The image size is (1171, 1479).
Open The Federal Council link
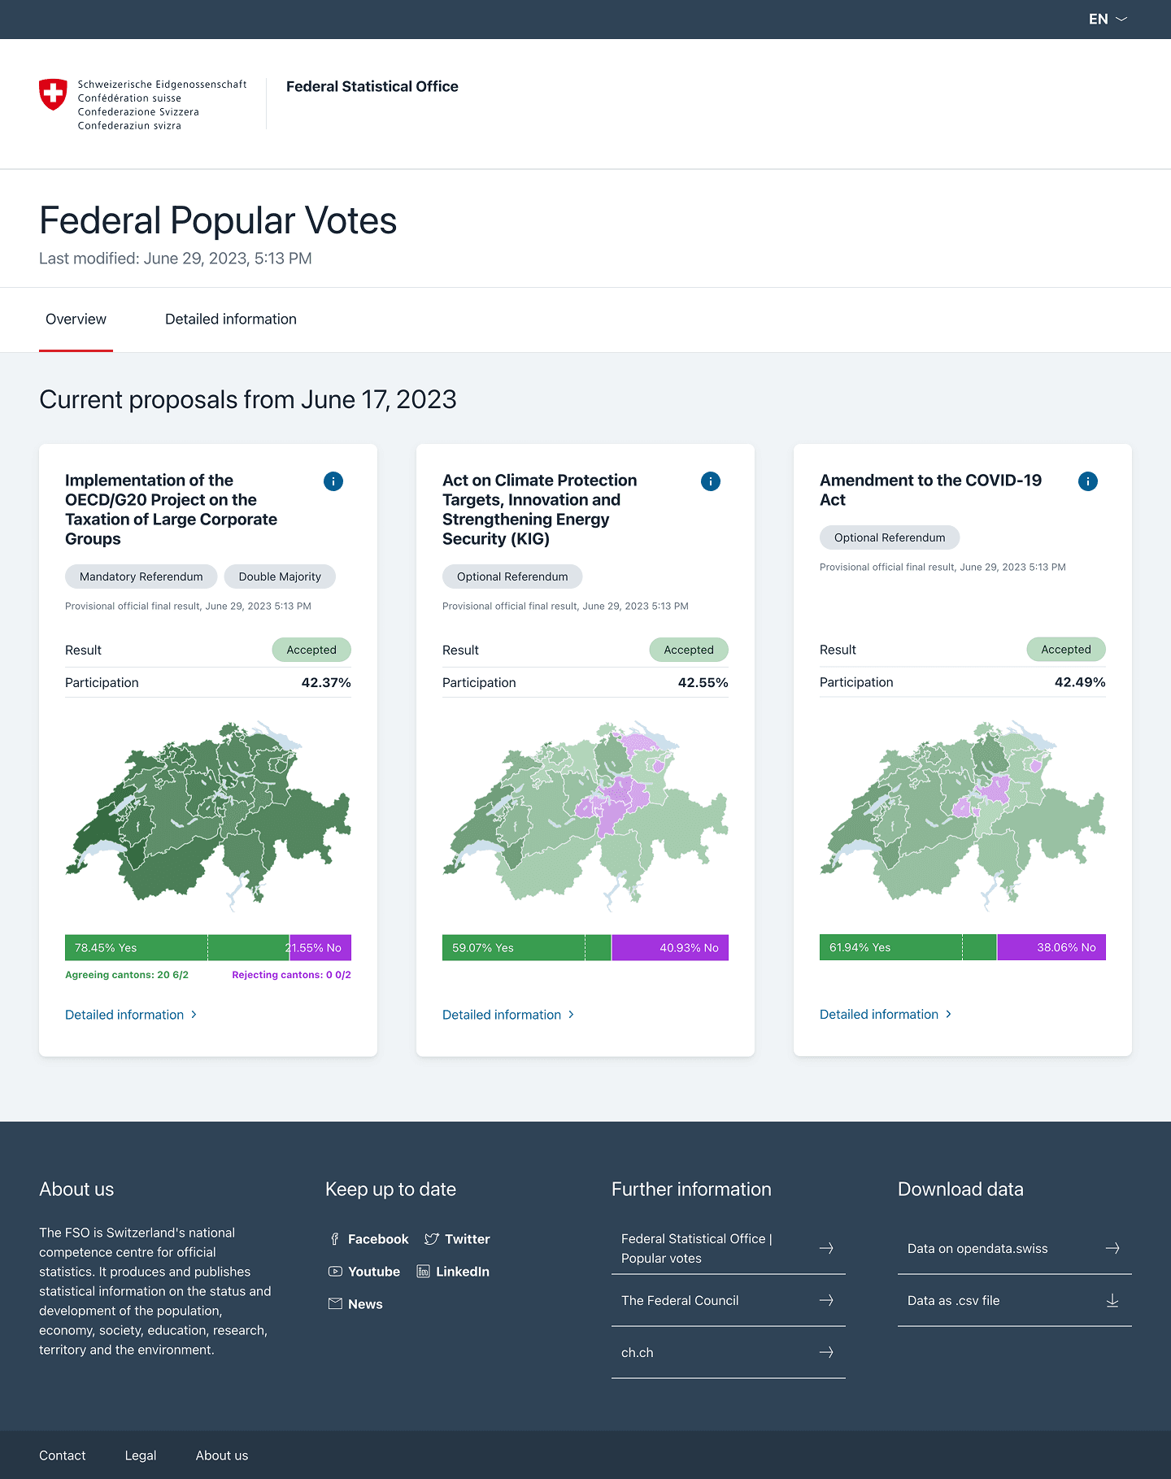point(728,1301)
